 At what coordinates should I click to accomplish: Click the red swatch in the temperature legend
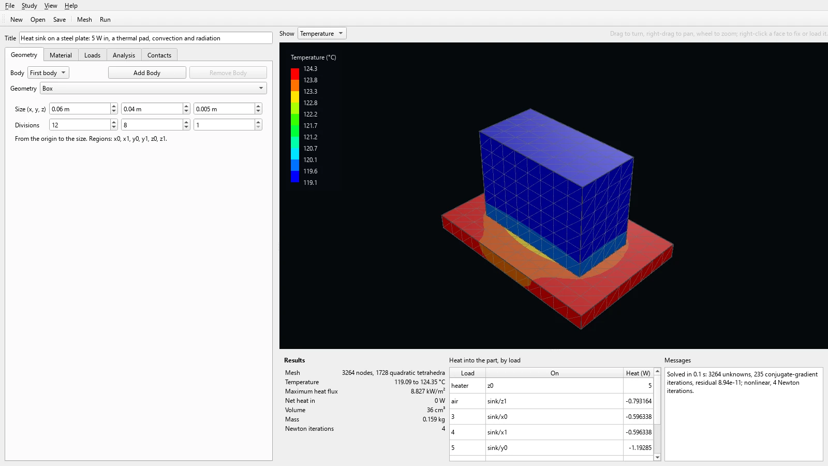tap(295, 74)
